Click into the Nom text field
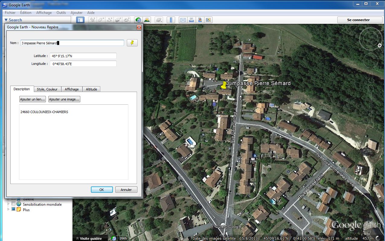This screenshot has height=241, width=385. 72,43
